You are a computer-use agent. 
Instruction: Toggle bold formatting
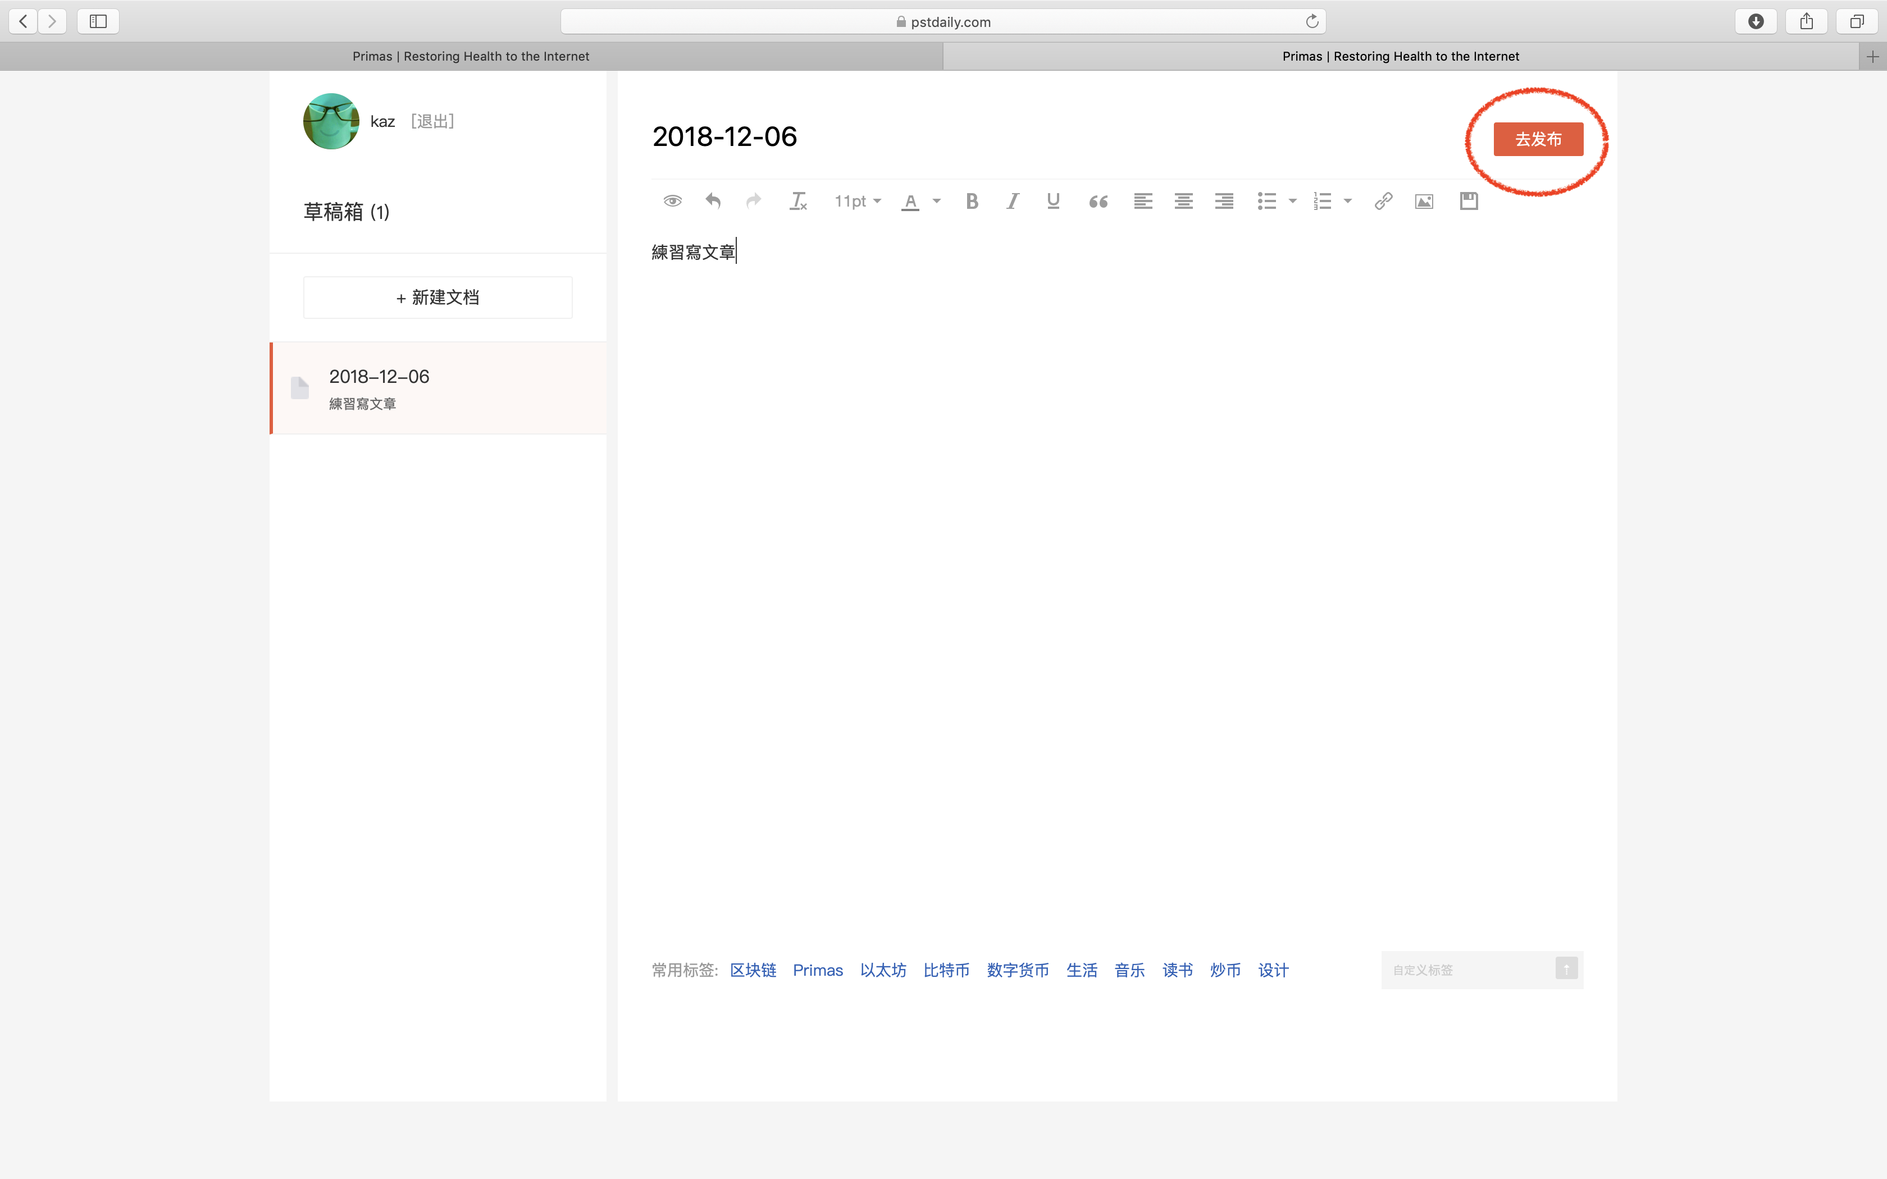(x=972, y=201)
